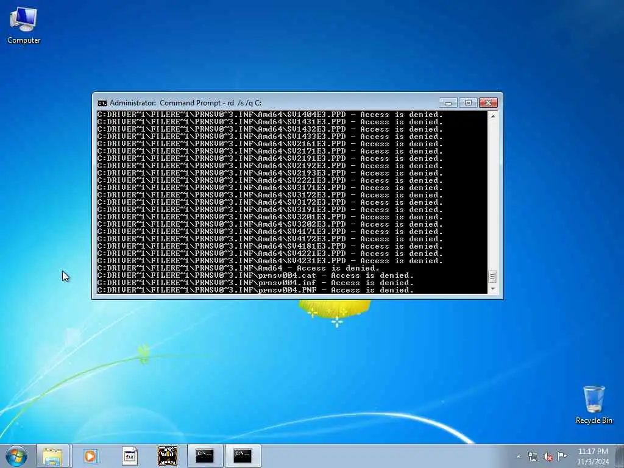Click the SV2221E3.PPD access denied line
The image size is (624, 468).
(270, 180)
